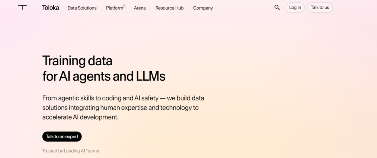
Task: Click the Talk to us button
Action: pyautogui.click(x=320, y=7)
